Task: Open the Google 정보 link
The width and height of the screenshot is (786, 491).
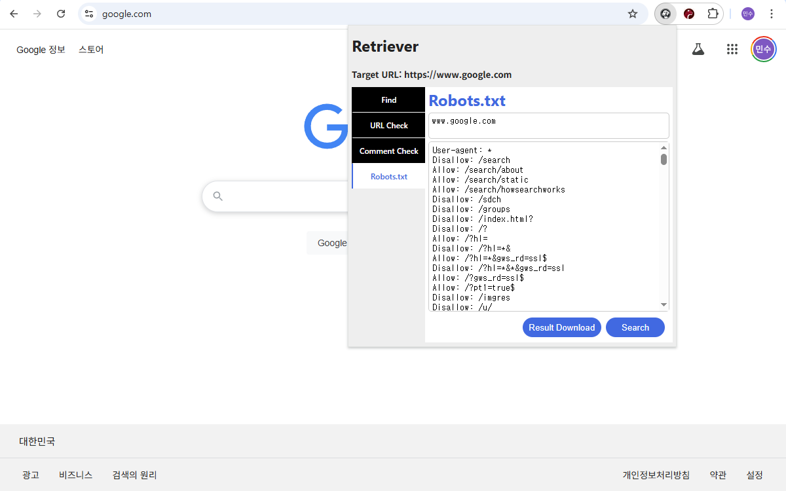Action: (41, 49)
